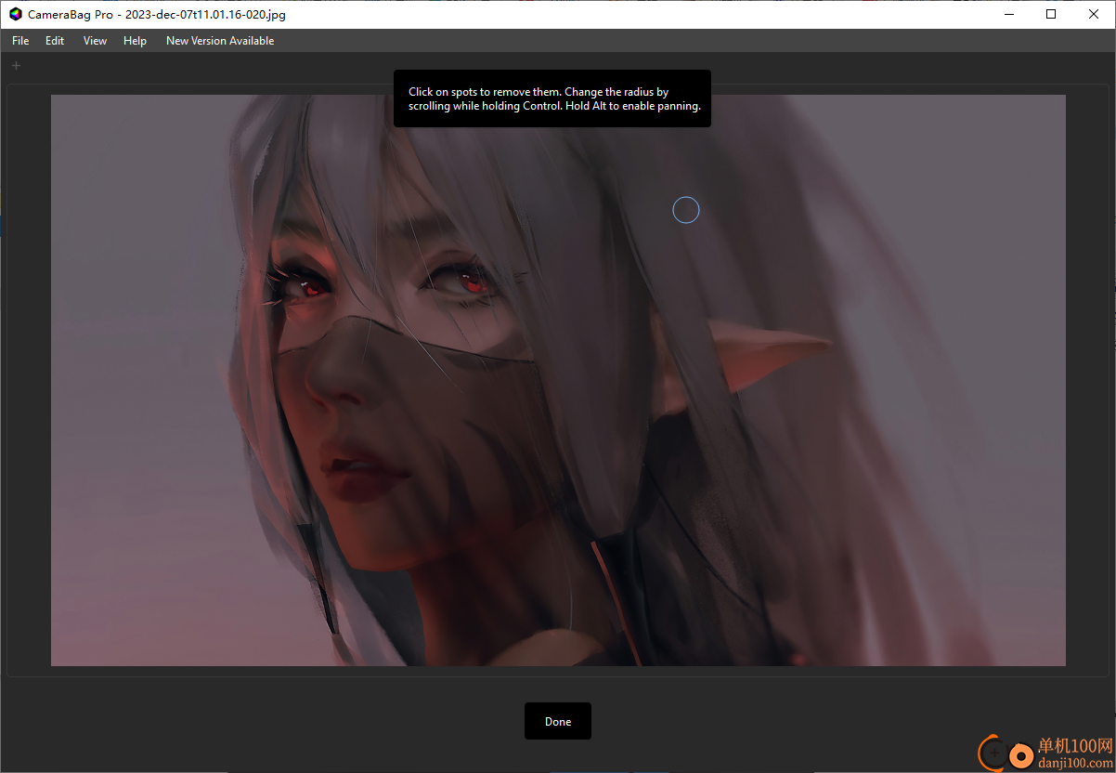The height and width of the screenshot is (773, 1116).
Task: Open the Help menu
Action: click(135, 41)
